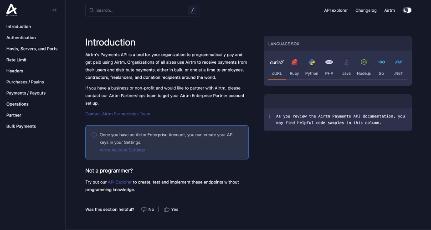
Task: Open Headers section in sidebar
Action: 15,71
